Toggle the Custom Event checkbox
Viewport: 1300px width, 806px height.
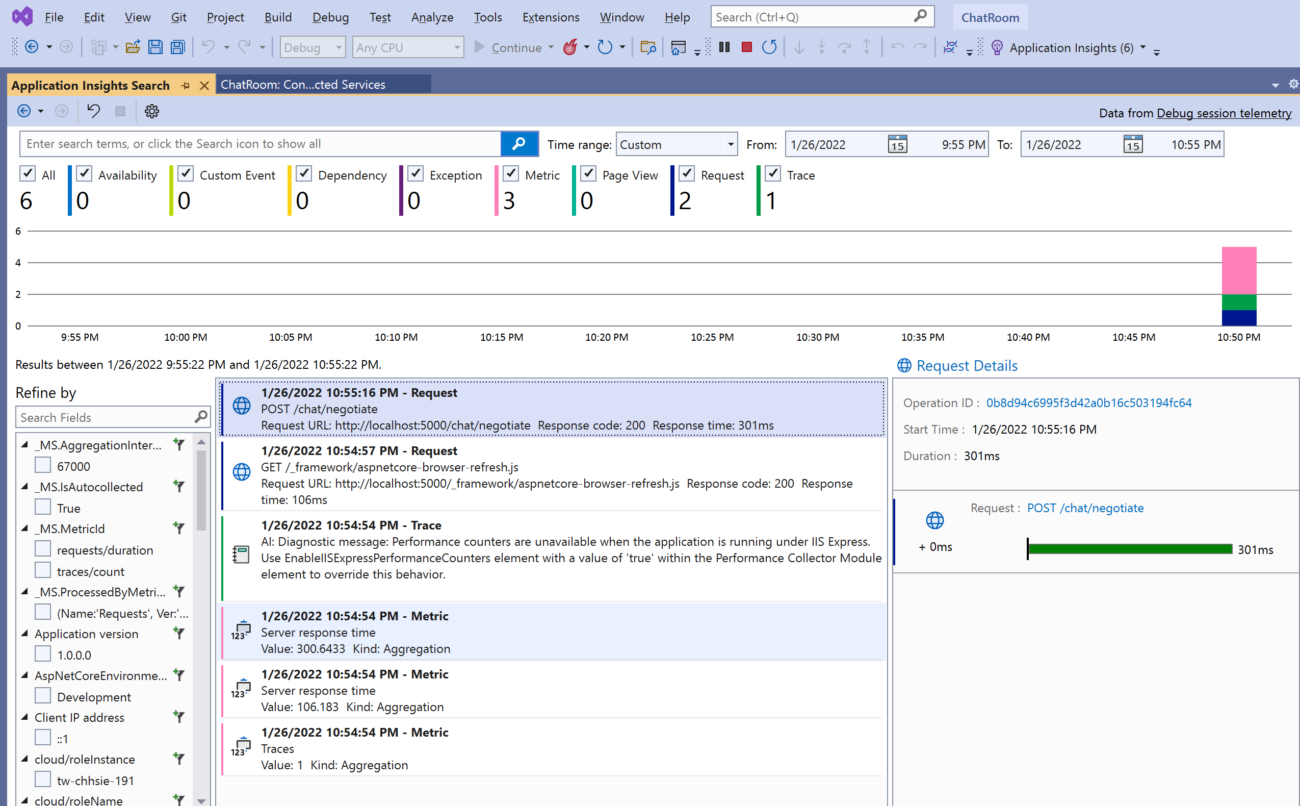click(x=186, y=174)
